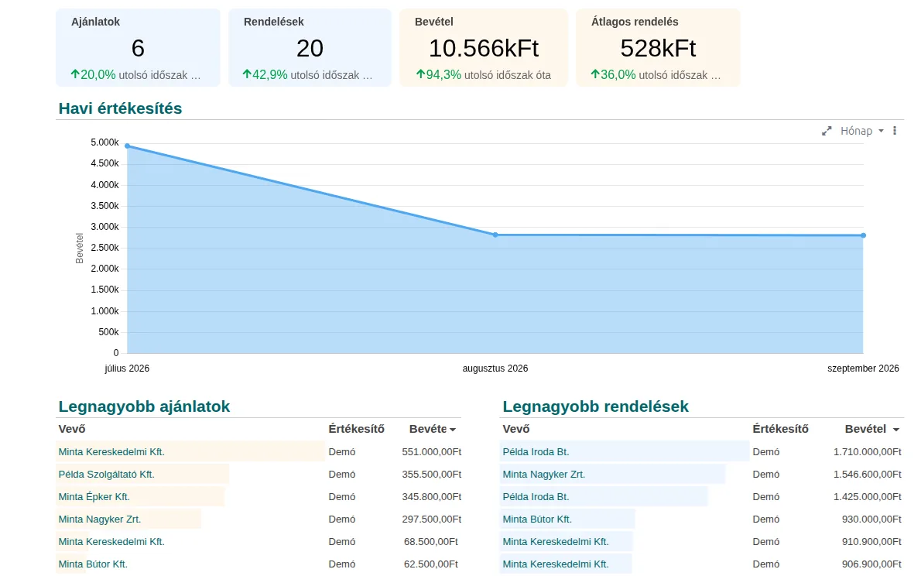The width and height of the screenshot is (921, 576).
Task: Select the 345.800,00Ft amount cell
Action: click(x=432, y=497)
